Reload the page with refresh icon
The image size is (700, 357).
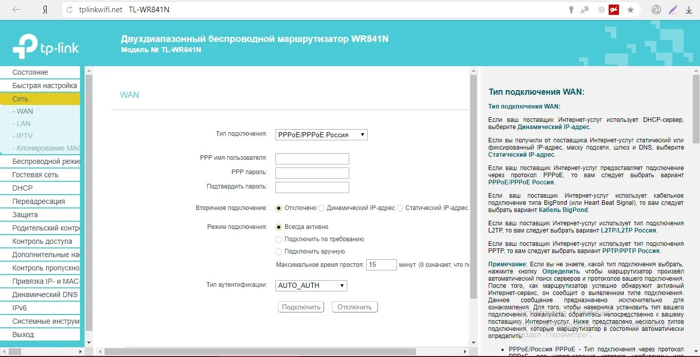coord(70,10)
